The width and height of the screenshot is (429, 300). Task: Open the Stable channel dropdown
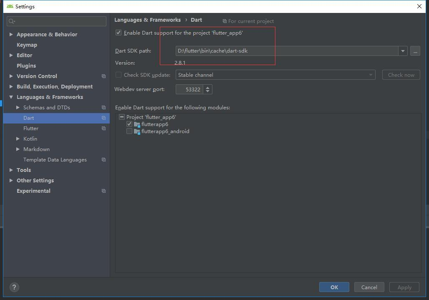(x=275, y=75)
